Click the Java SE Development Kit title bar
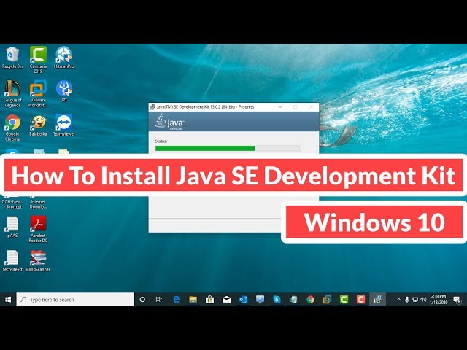 [x=205, y=107]
